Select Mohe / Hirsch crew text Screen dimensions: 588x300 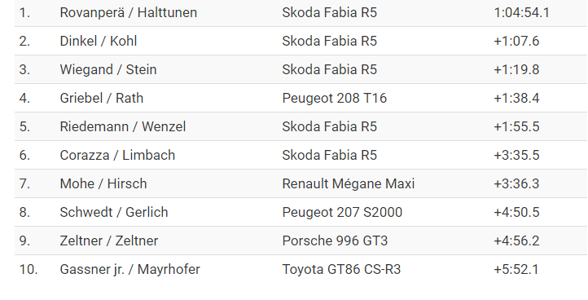[103, 183]
